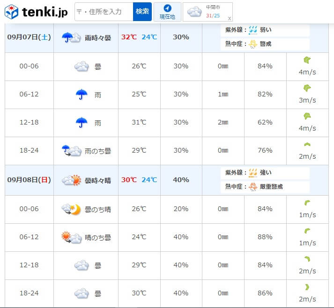Click wind arrow in 09月08日 12-18 row

pos(307,259)
